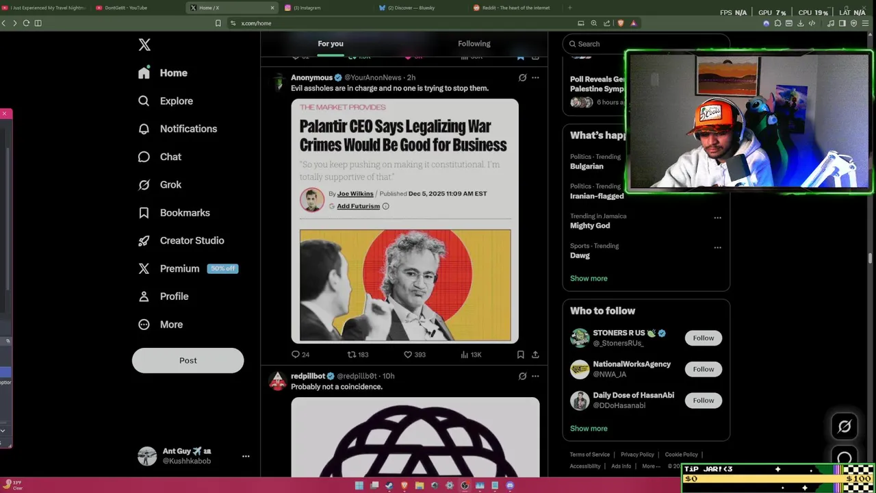
Task: Click Show more under trends
Action: pos(589,279)
